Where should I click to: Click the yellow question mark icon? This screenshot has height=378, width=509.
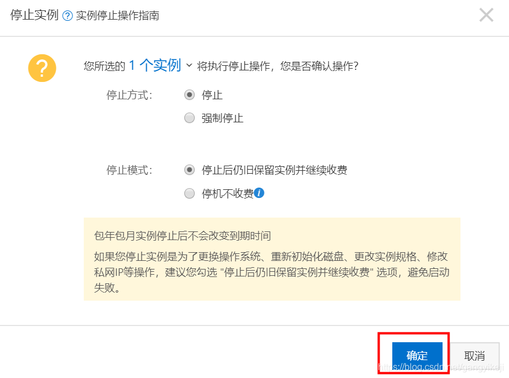click(x=42, y=68)
